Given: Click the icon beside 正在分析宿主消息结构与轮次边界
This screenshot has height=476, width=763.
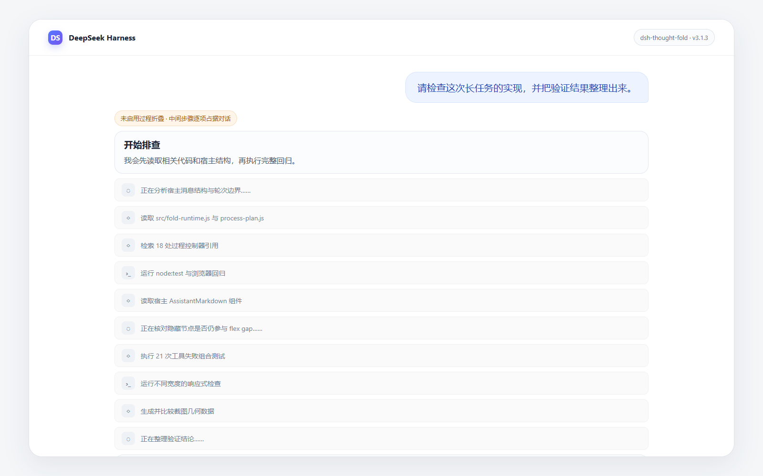Looking at the screenshot, I should point(128,190).
